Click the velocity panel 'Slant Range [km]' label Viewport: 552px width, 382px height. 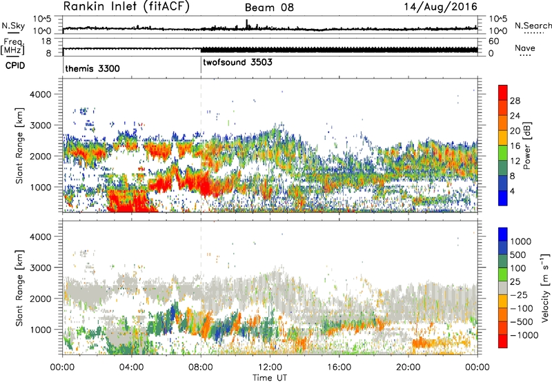[x=19, y=288]
